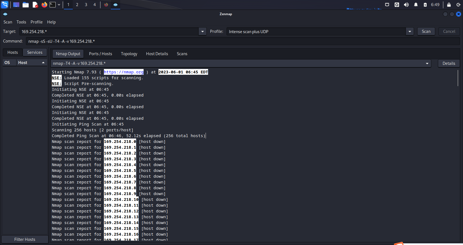Screen dimensions: 463x245
Task: Click the show desktop icon in the panel
Action: [x=16, y=5]
